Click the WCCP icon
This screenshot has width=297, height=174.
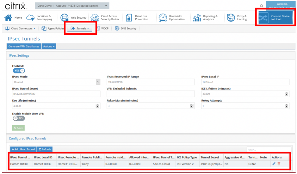click(x=98, y=28)
